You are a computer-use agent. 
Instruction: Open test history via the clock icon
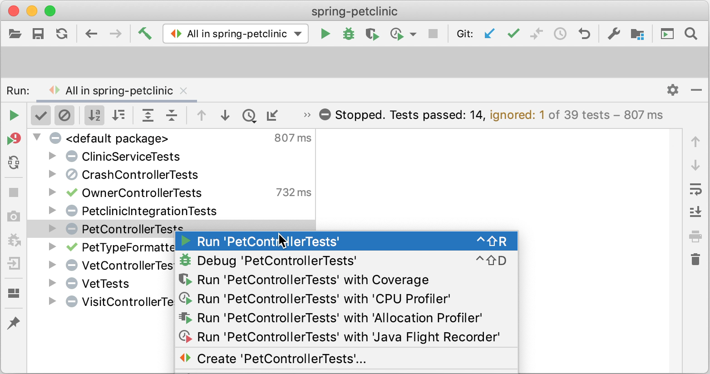[249, 116]
